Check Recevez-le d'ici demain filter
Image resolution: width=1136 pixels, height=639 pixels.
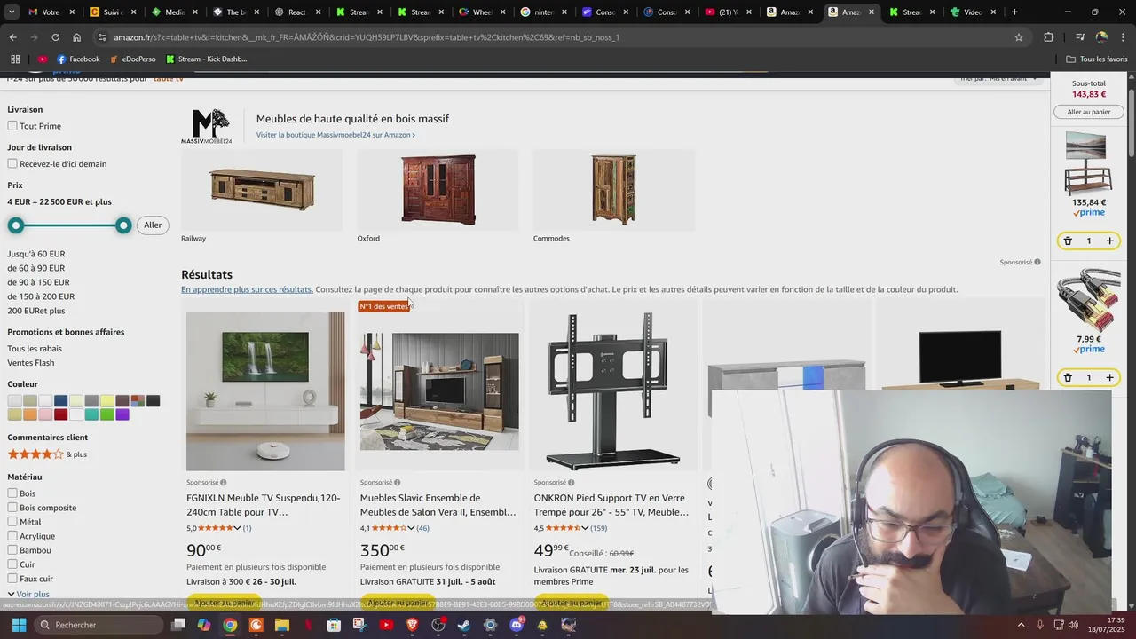pos(12,163)
